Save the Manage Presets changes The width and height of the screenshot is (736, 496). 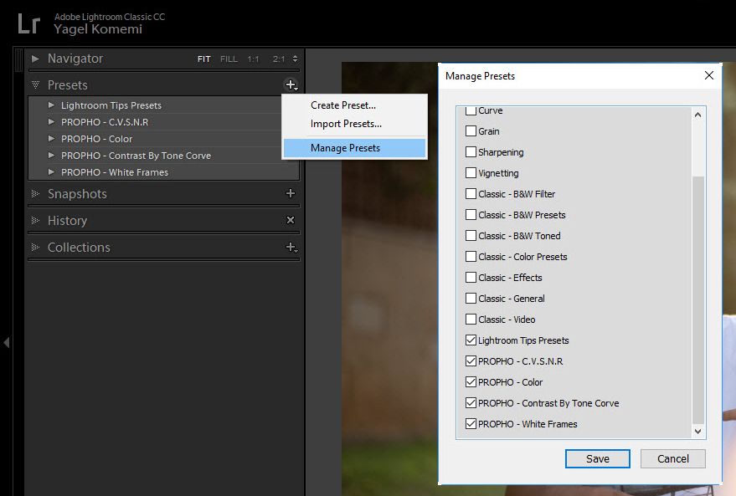click(598, 459)
